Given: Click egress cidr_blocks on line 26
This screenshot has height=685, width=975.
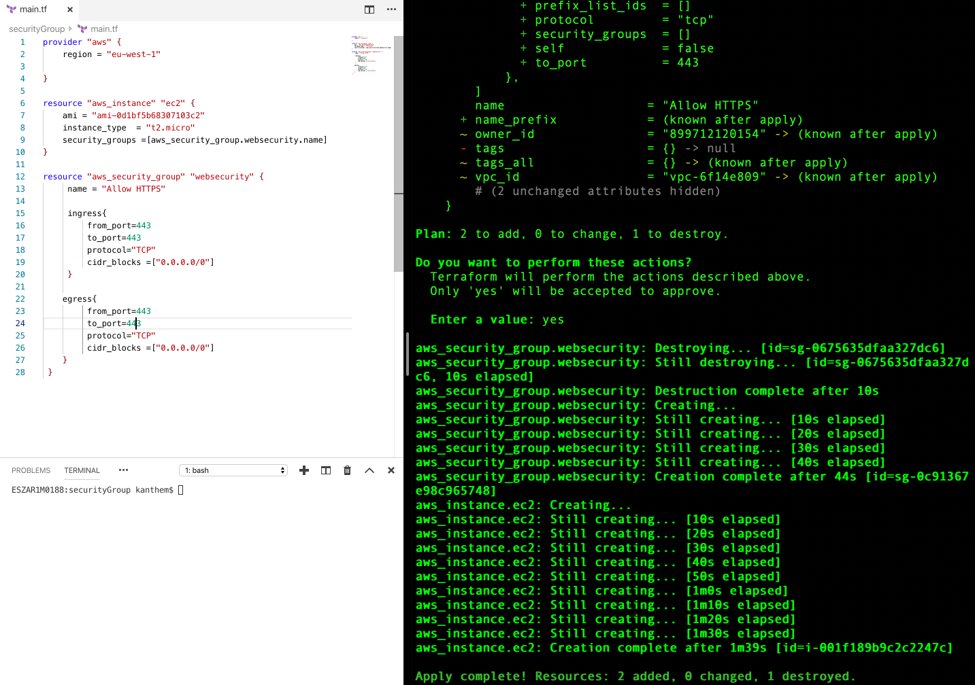Looking at the screenshot, I should click(x=150, y=348).
